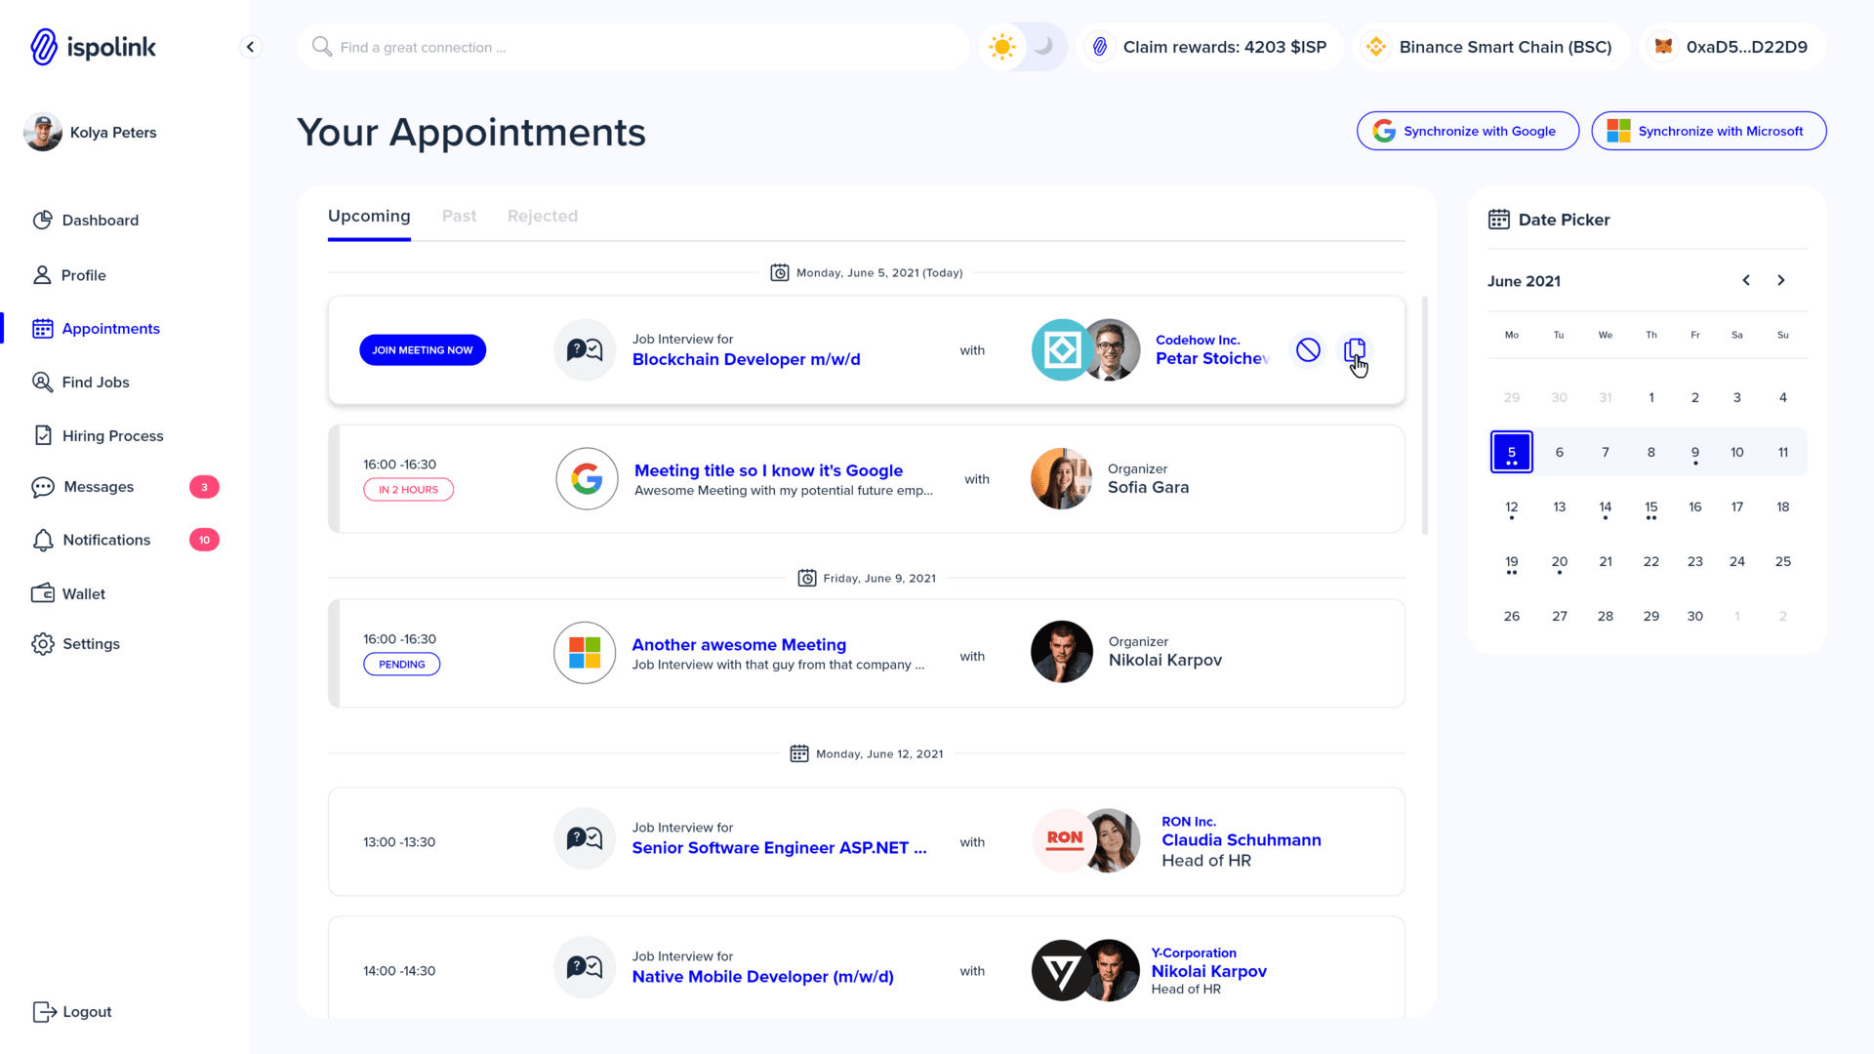The width and height of the screenshot is (1874, 1054).
Task: Copy the Blockchain Developer meeting details
Action: point(1355,349)
